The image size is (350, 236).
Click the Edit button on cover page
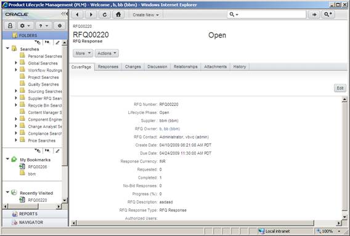pos(340,88)
